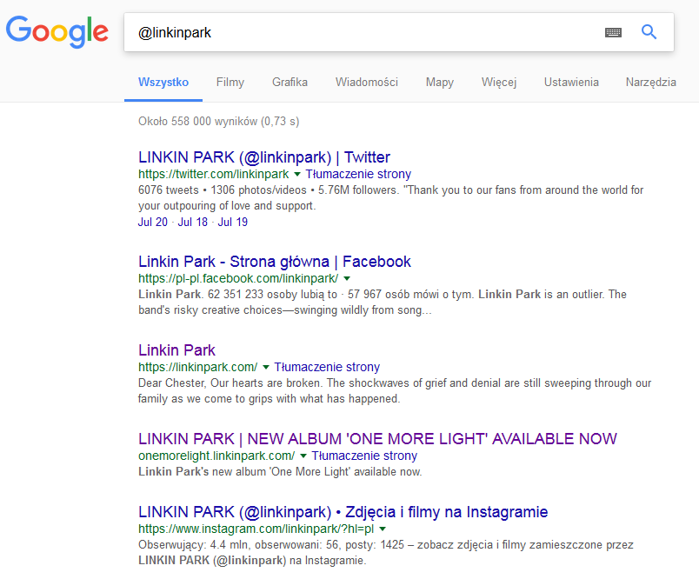Expand arrow next to twitter.com/linkinpark URL

[x=297, y=174]
